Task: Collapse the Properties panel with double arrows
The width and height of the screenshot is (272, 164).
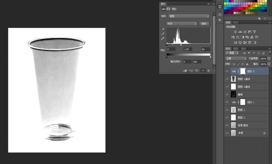Action: pyautogui.click(x=208, y=4)
